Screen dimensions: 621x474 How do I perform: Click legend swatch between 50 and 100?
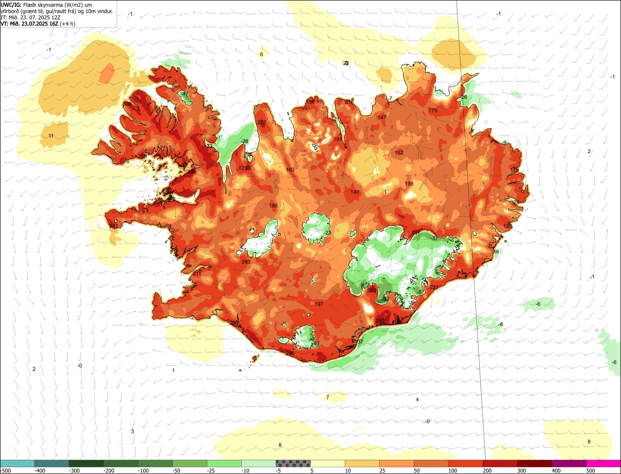tap(431, 463)
